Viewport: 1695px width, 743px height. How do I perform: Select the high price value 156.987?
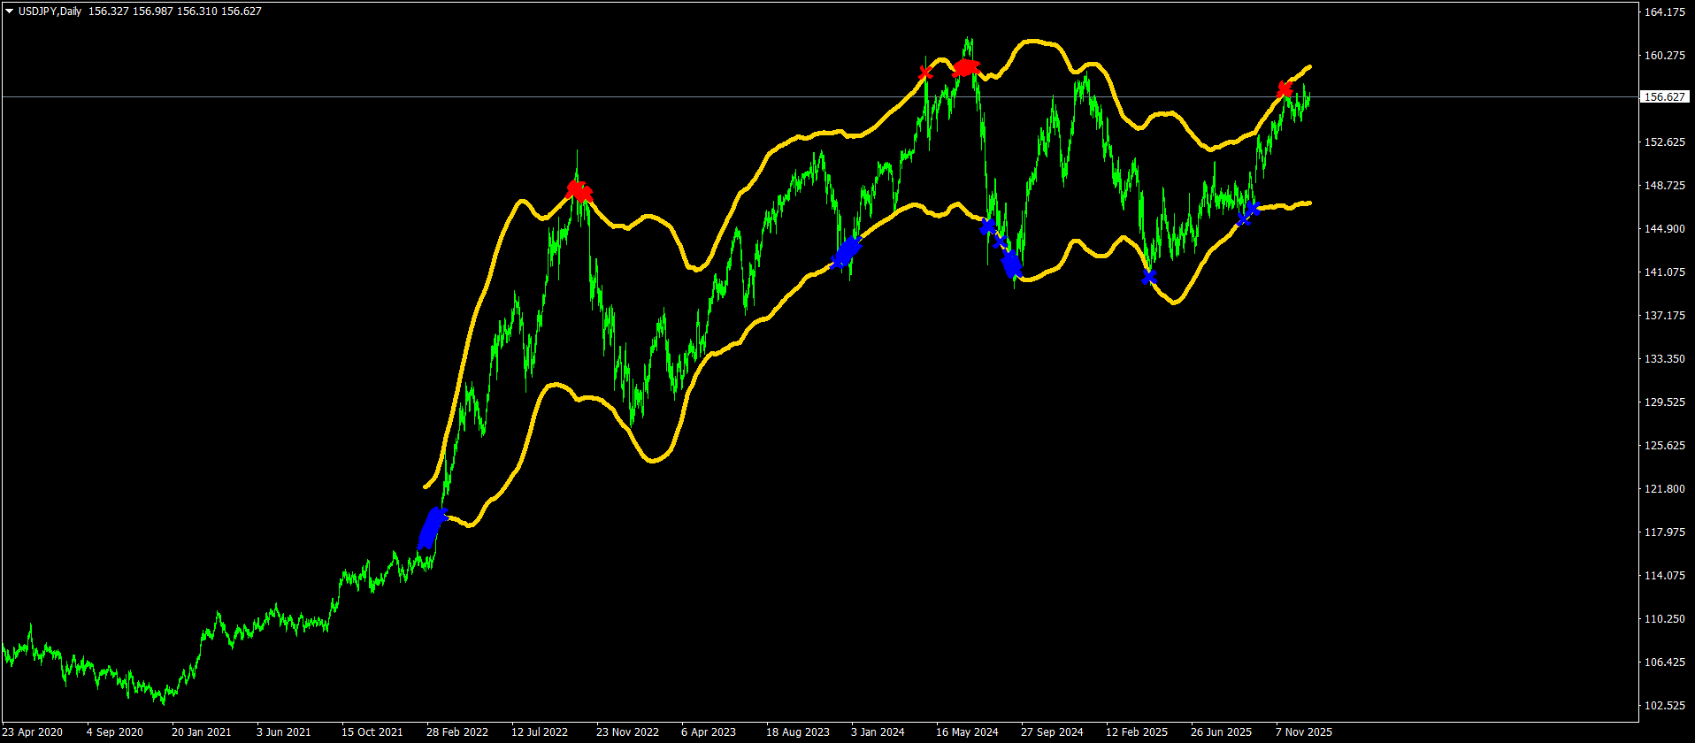pyautogui.click(x=152, y=11)
